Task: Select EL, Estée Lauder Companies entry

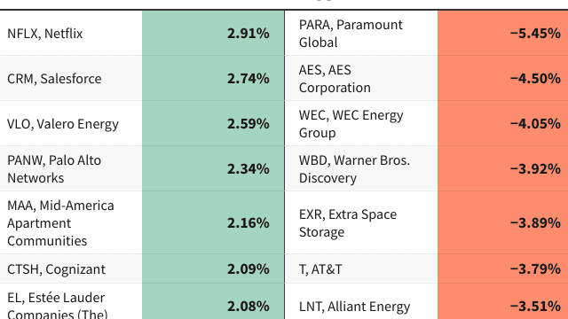Action: [57, 305]
